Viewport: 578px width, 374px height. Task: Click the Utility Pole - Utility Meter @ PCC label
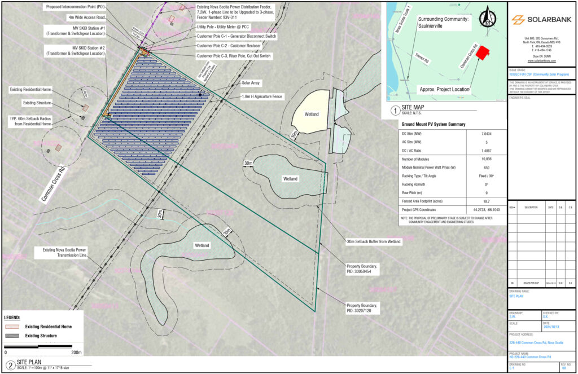pyautogui.click(x=222, y=27)
